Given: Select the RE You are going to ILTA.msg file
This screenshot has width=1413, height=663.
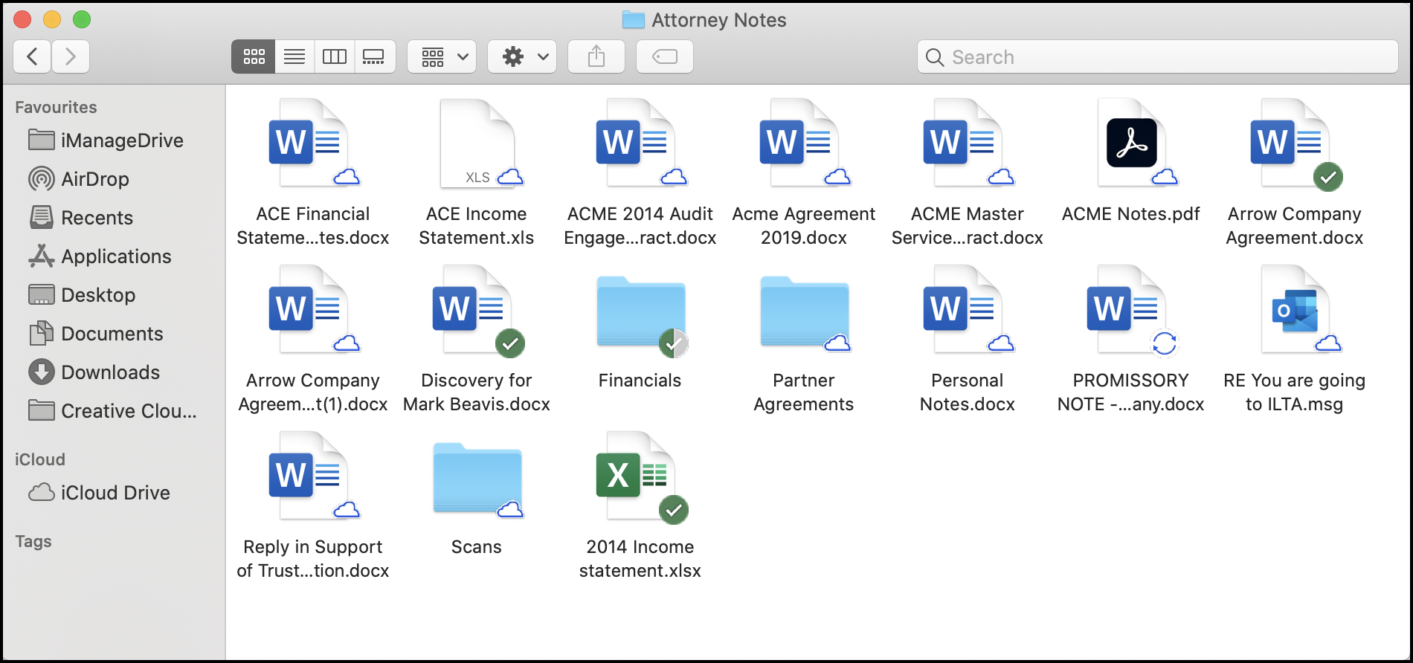Looking at the screenshot, I should pyautogui.click(x=1294, y=310).
